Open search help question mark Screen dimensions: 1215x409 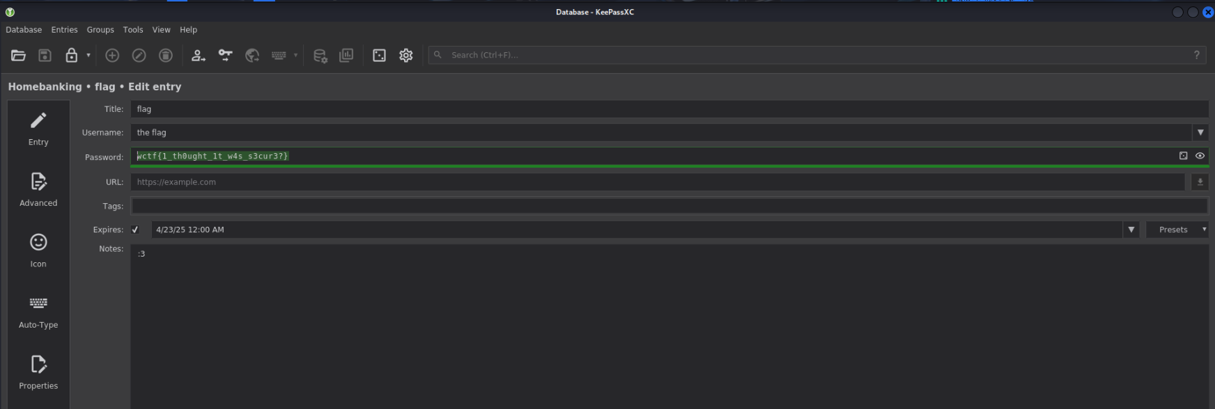[1196, 55]
